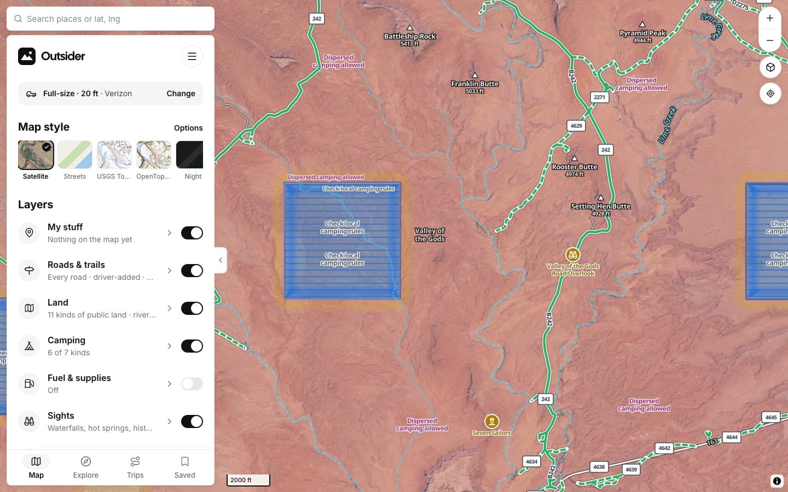Viewport: 788px width, 492px height.
Task: Center map on my location
Action: click(x=770, y=93)
